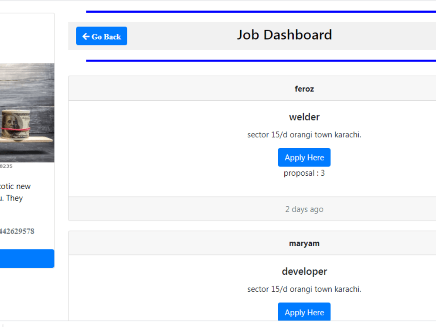Apply to the developer job

coord(304,312)
